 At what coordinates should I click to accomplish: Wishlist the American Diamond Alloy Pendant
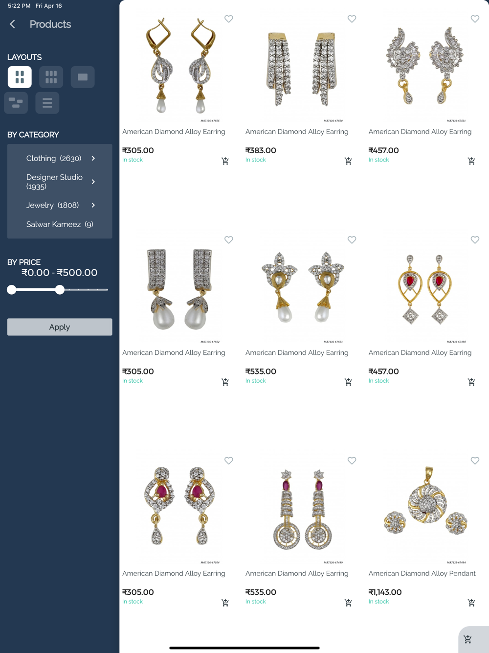475,461
